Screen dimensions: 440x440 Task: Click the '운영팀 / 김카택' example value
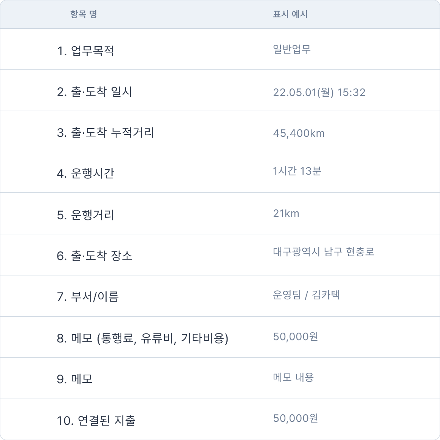tap(306, 295)
